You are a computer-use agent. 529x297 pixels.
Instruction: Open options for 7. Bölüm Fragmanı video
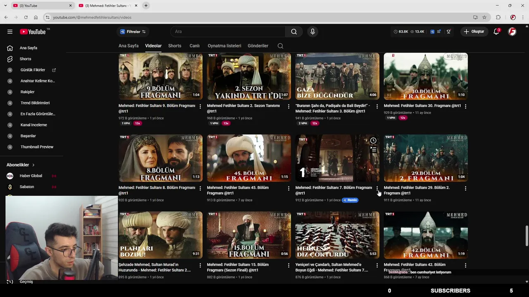[x=377, y=188]
